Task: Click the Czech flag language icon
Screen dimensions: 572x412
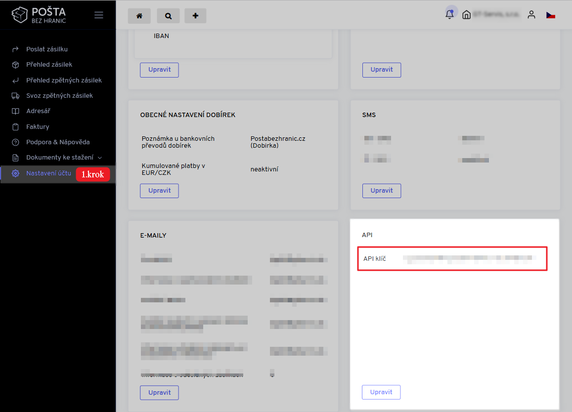Action: pyautogui.click(x=550, y=15)
